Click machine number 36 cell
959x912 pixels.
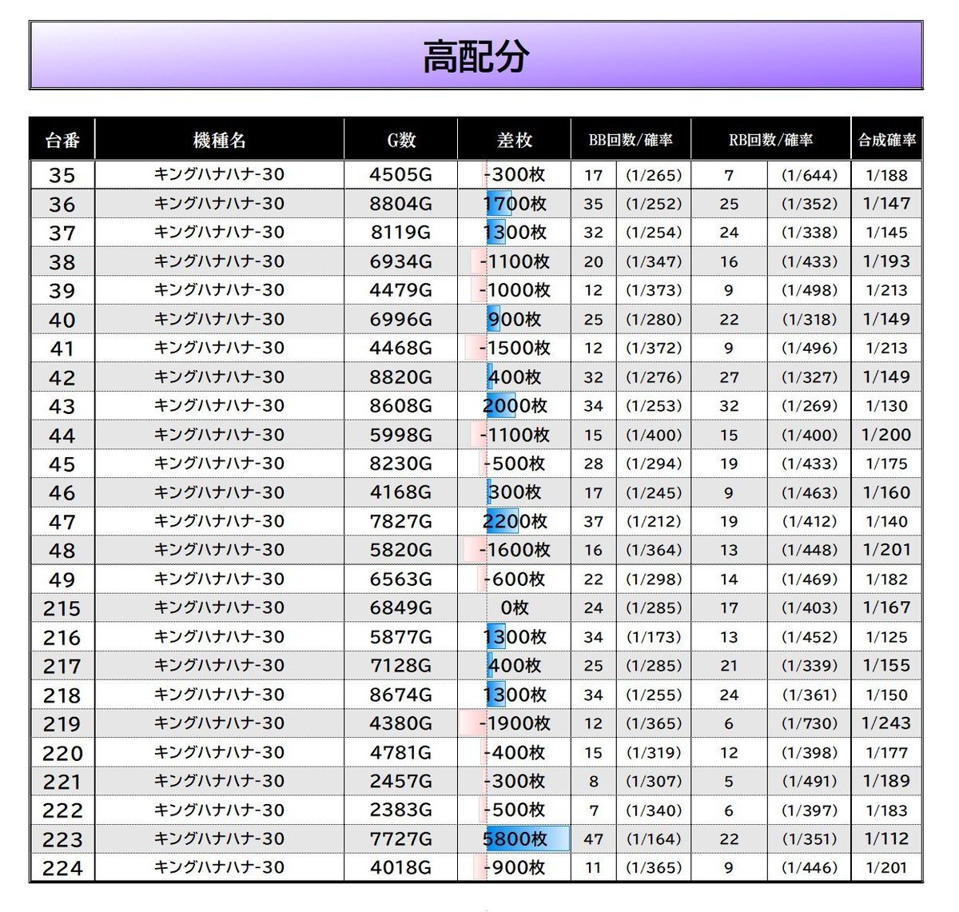62,204
